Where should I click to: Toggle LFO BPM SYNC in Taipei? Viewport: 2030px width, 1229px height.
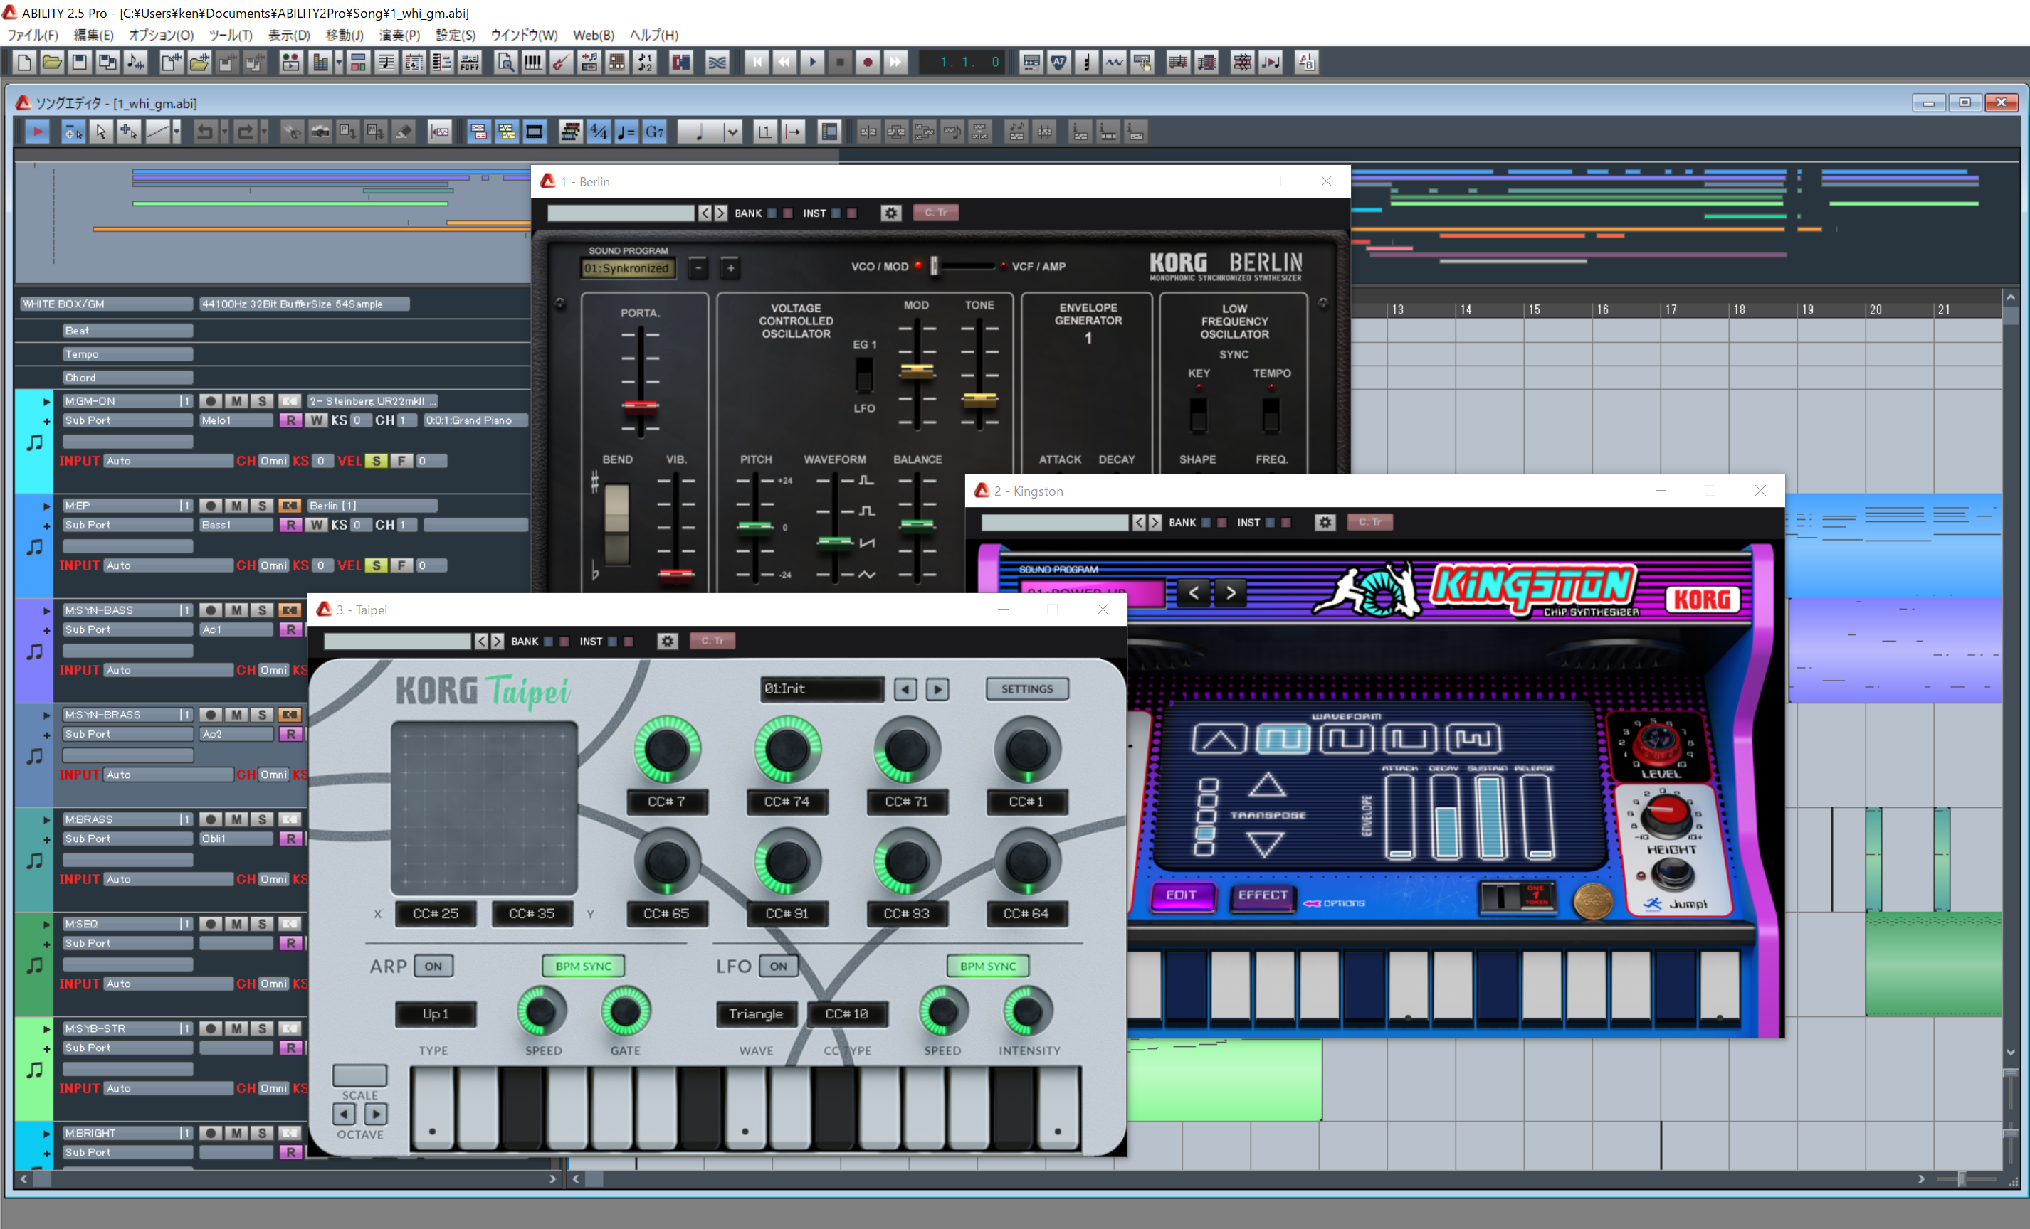click(x=988, y=967)
